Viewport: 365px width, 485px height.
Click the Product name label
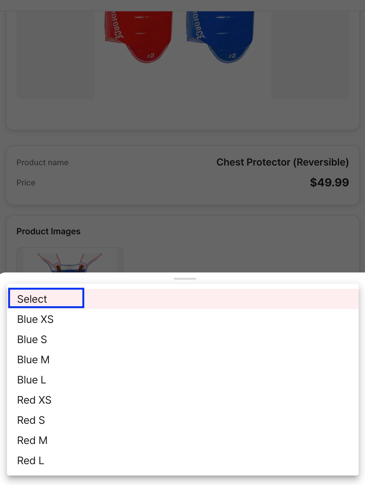click(42, 162)
